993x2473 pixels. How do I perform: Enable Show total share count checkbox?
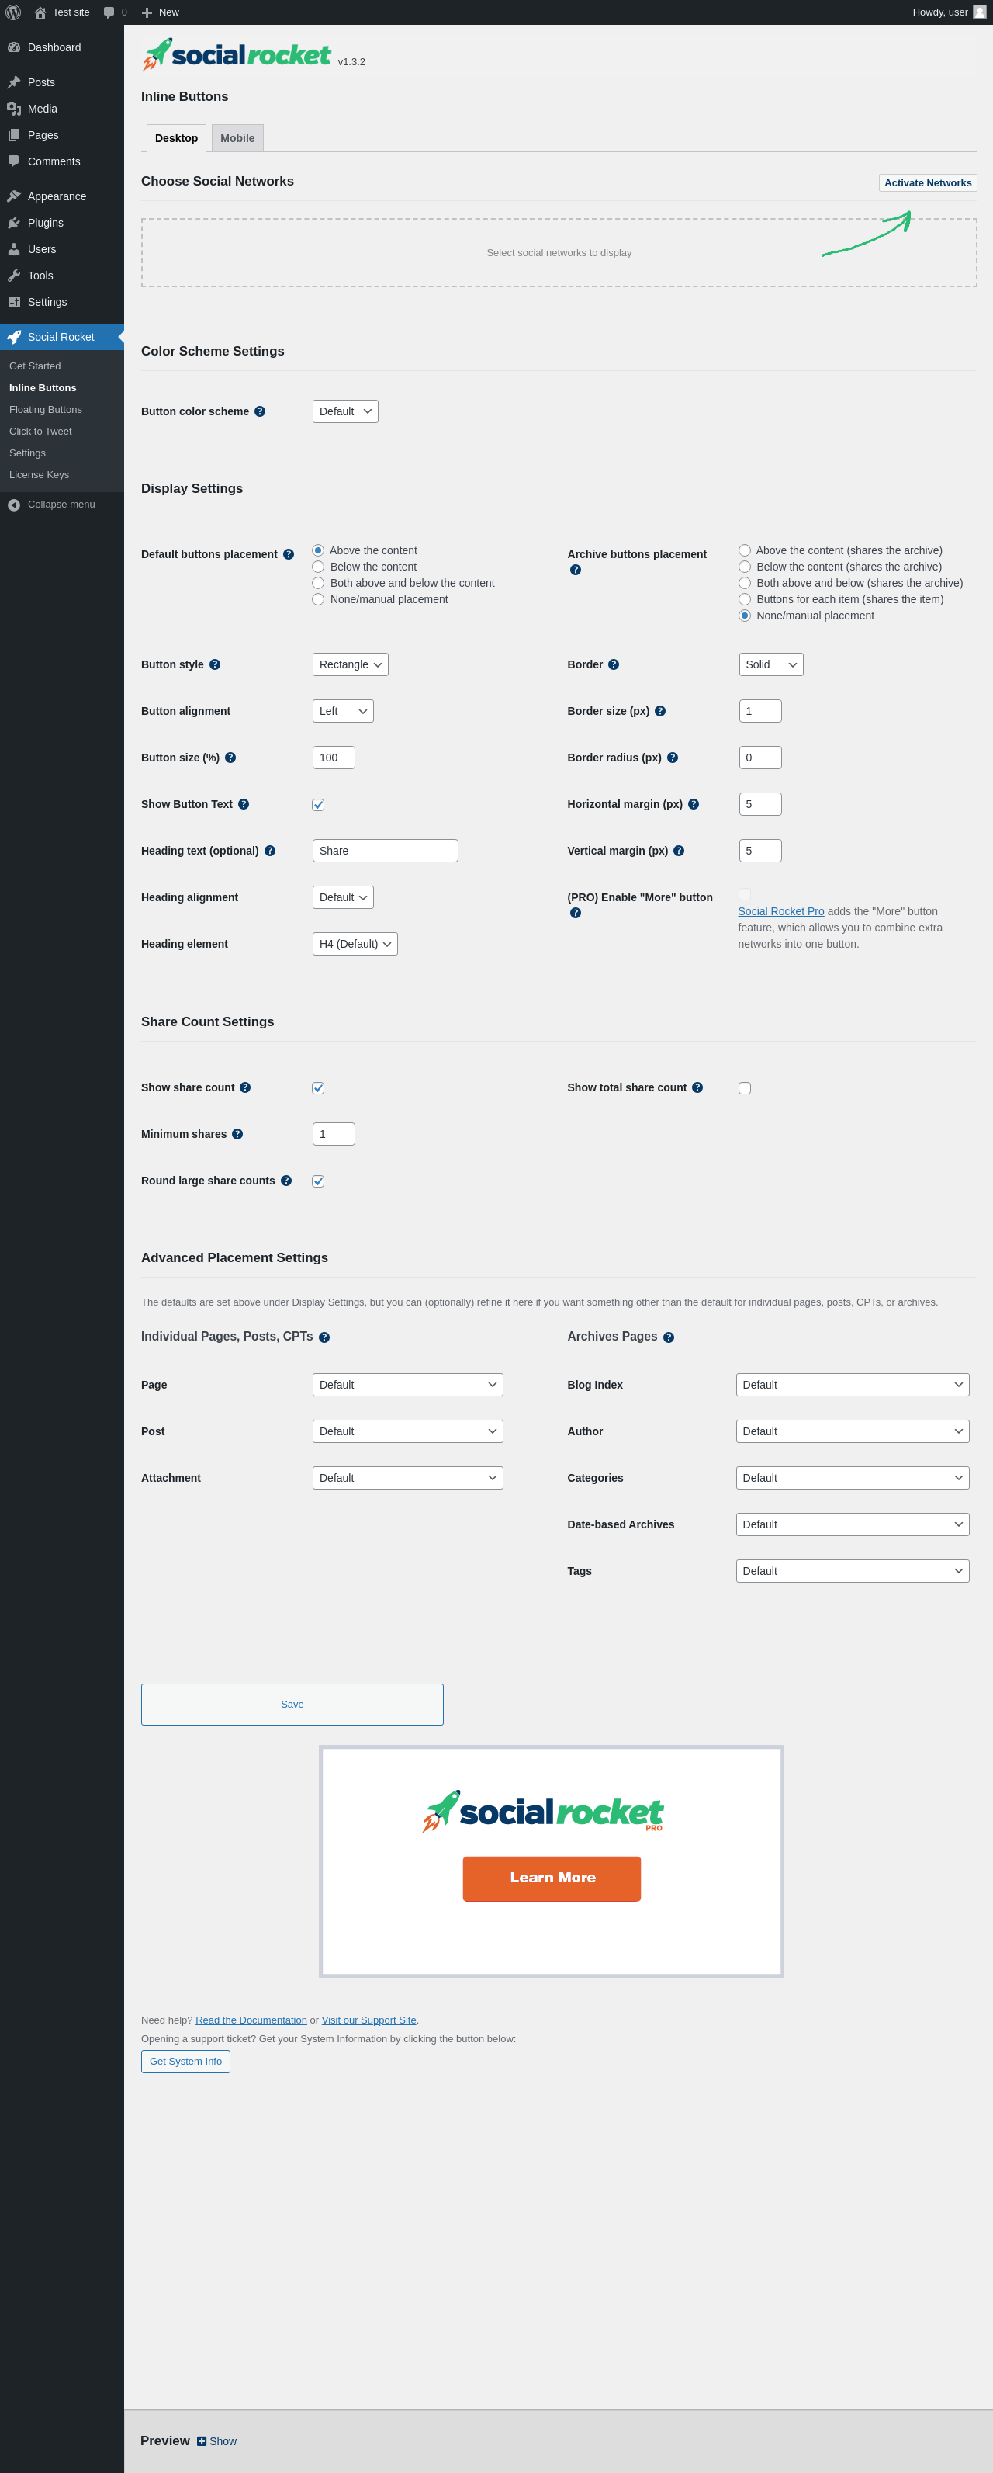pos(745,1089)
